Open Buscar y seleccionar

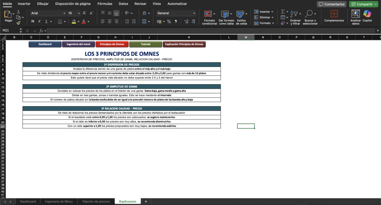click(310, 17)
